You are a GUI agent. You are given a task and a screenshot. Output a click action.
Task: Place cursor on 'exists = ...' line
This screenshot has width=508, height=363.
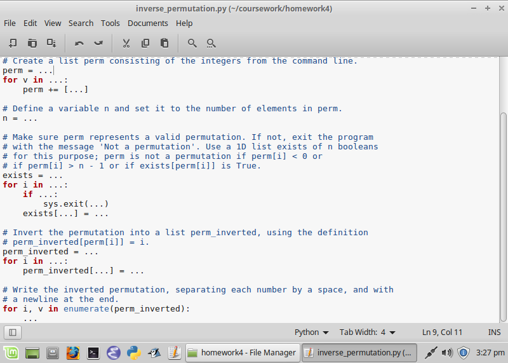[x=33, y=175]
